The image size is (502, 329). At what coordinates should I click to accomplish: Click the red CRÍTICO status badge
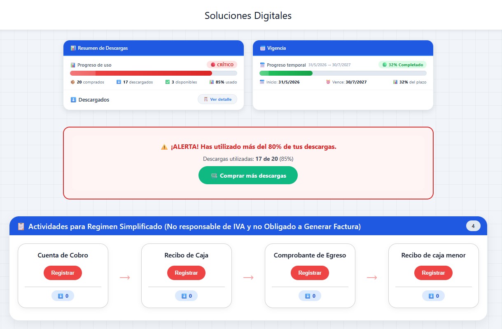point(222,65)
